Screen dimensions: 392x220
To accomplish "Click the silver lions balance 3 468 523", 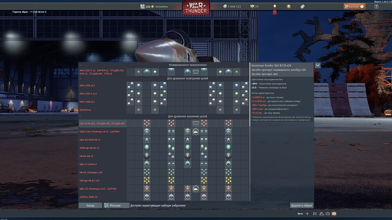I will click(232, 7).
